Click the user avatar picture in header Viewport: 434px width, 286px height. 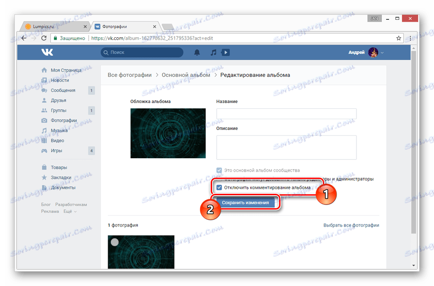[x=373, y=52]
